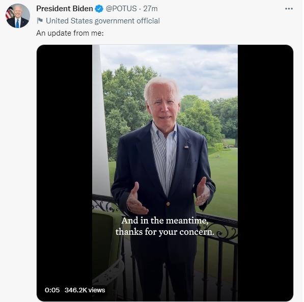Click "United States government official" label
Screen dimensions: 304x302
tap(103, 21)
